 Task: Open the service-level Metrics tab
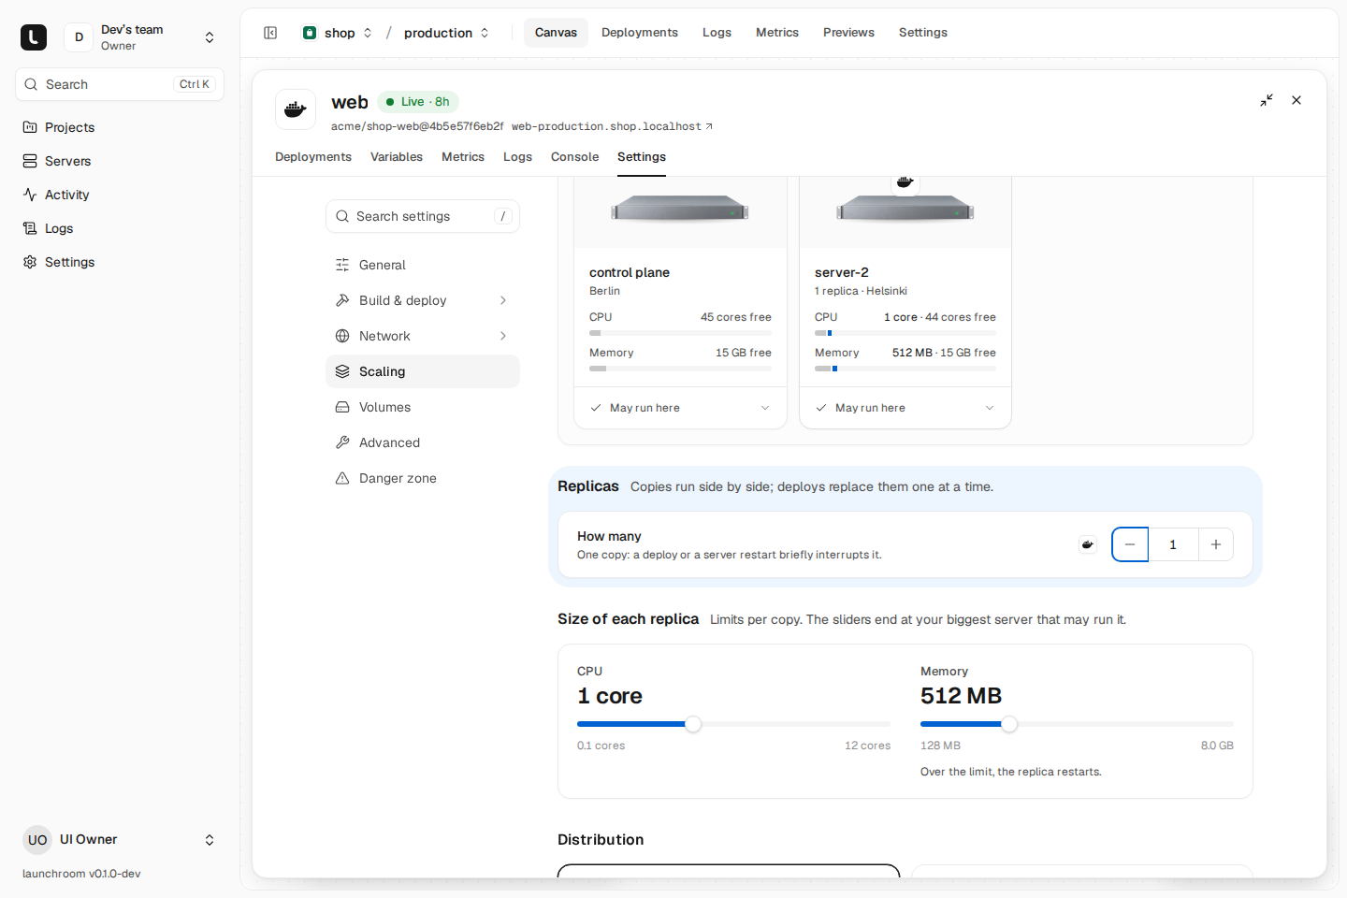(x=463, y=157)
